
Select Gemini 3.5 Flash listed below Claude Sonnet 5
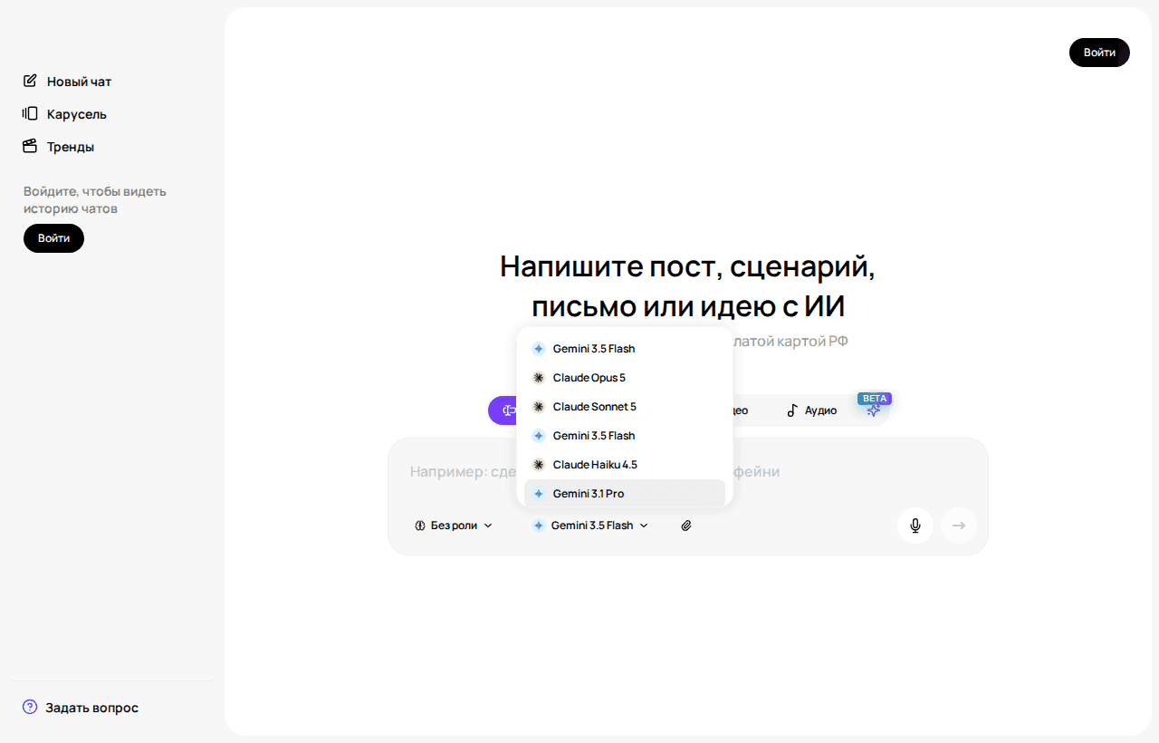[625, 436]
